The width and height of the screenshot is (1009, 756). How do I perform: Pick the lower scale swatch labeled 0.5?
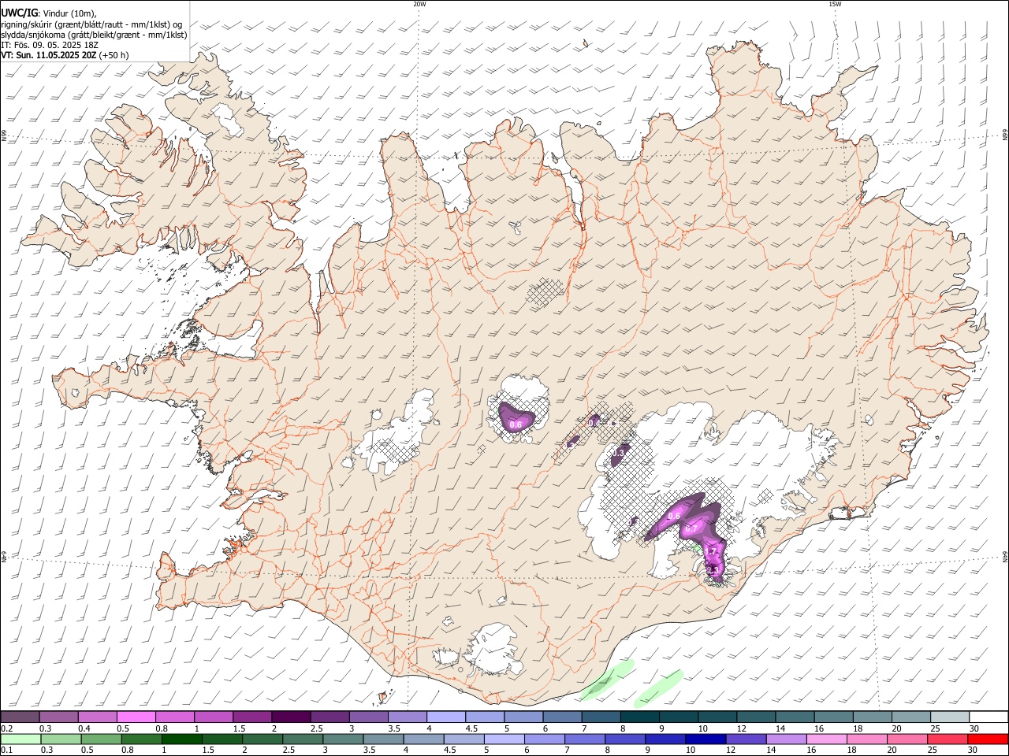coord(101,739)
